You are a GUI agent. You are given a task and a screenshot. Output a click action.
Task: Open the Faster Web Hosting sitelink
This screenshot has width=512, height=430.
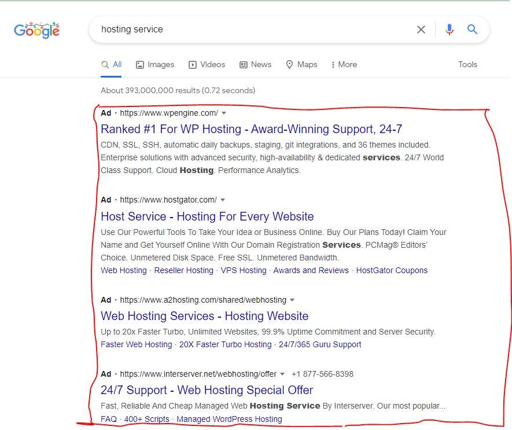136,345
